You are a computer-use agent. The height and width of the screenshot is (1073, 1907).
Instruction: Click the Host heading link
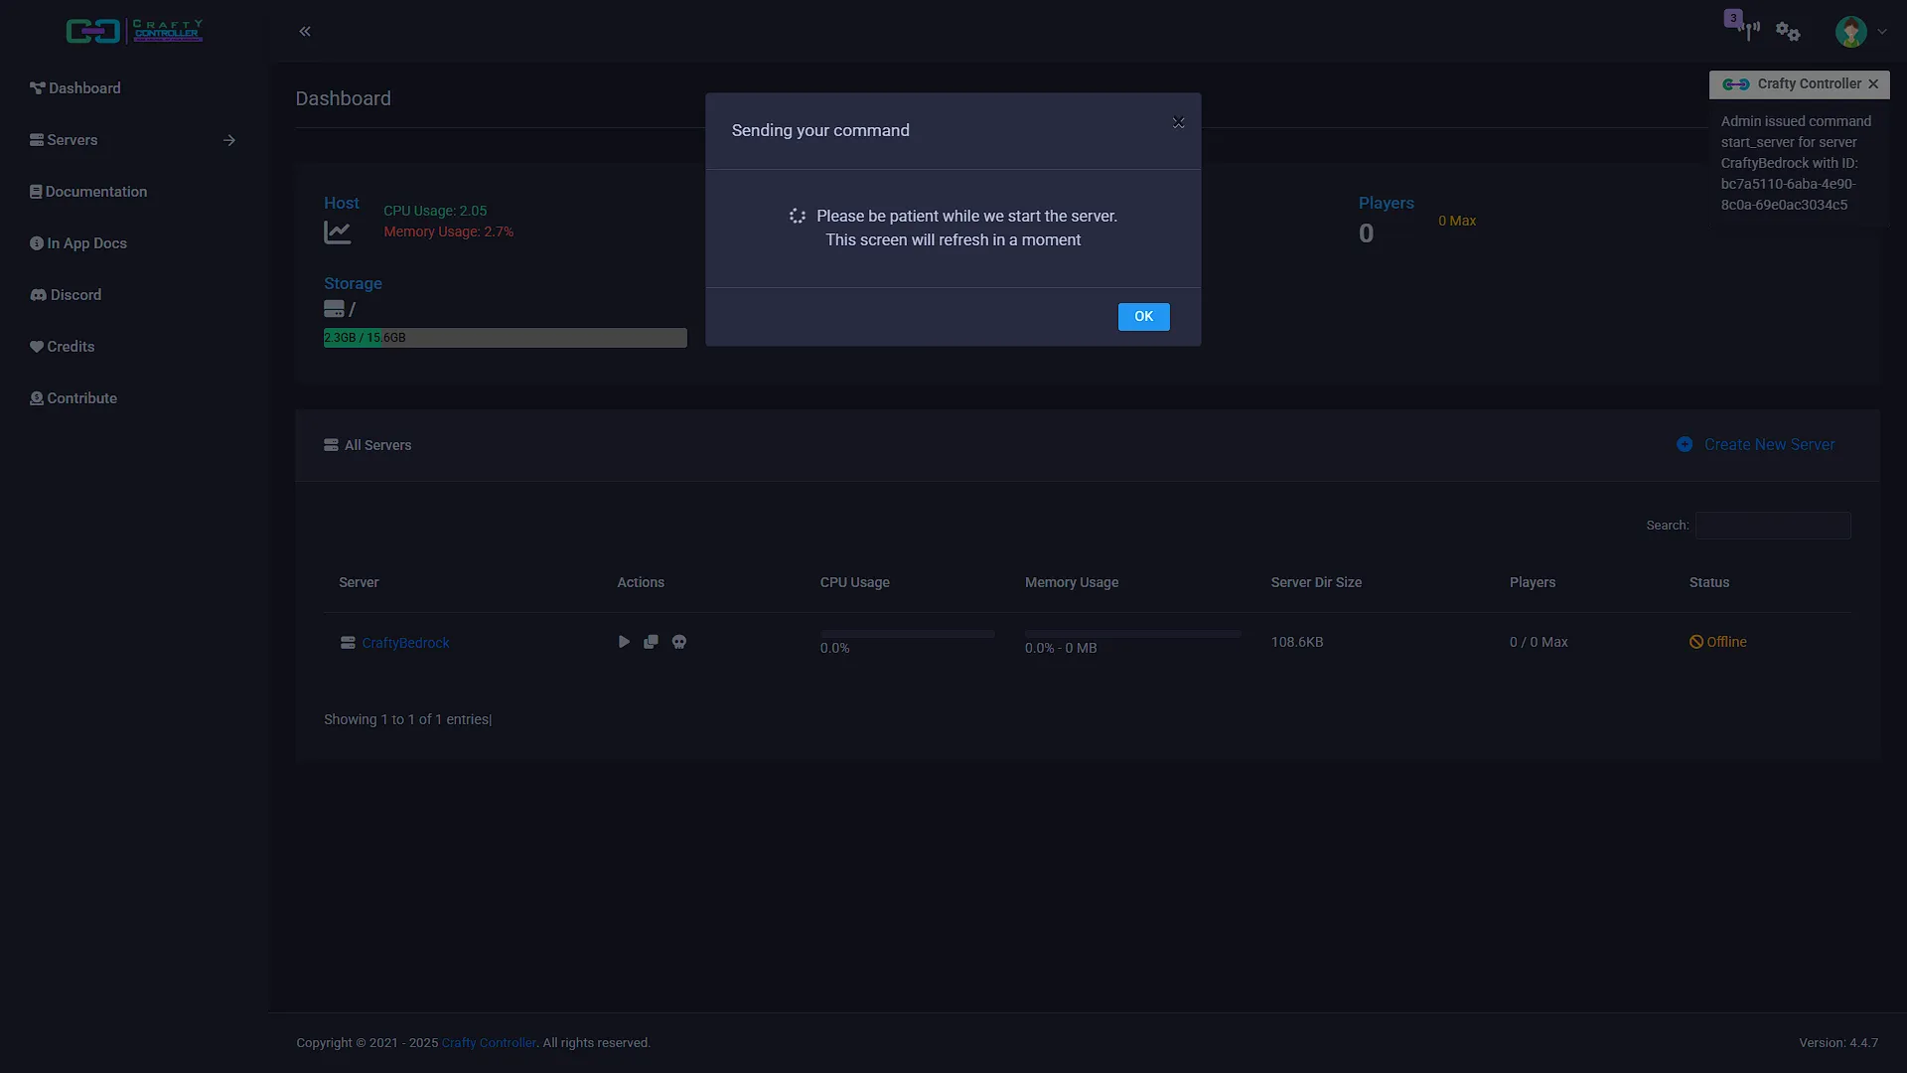coord(342,203)
